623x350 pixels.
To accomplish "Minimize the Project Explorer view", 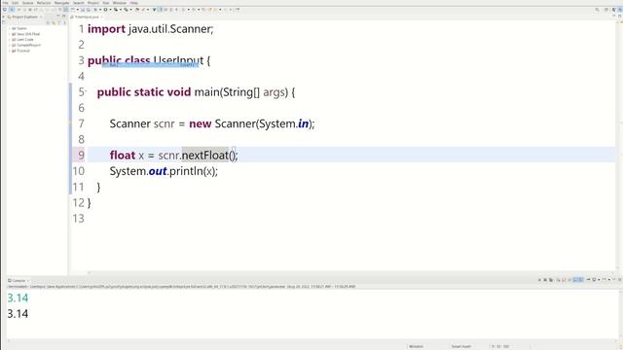I will (x=58, y=17).
